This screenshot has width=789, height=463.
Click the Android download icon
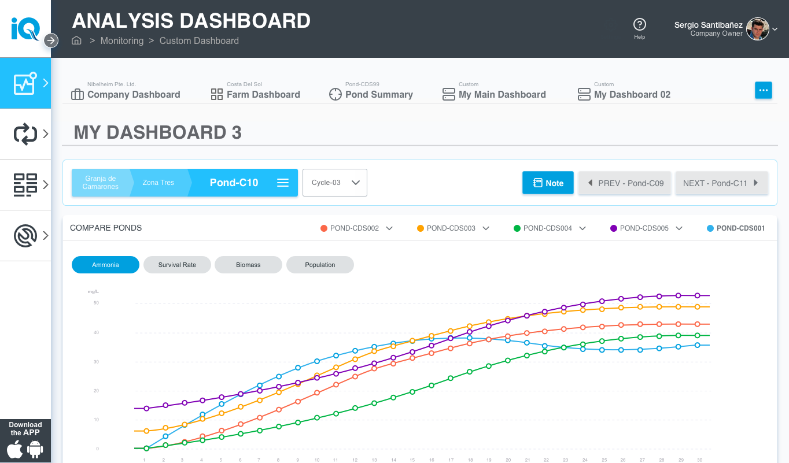(35, 449)
